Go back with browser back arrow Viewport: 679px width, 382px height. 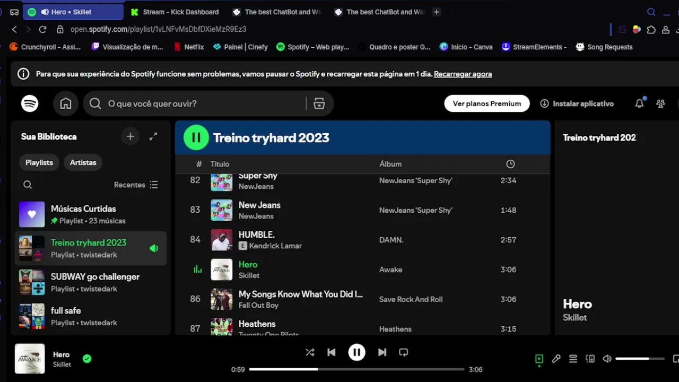pos(15,29)
